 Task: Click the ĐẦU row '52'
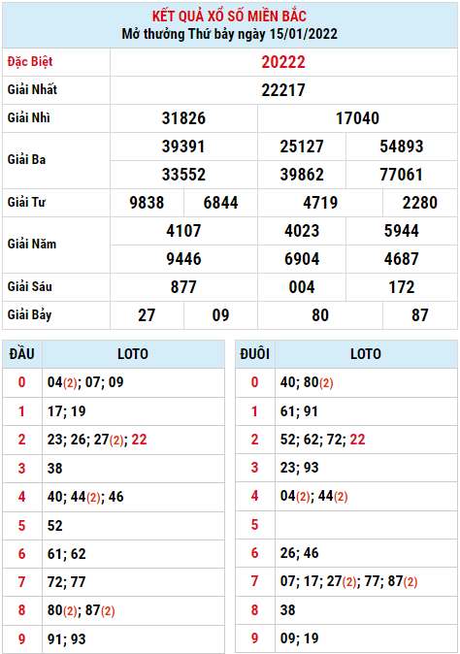click(133, 526)
